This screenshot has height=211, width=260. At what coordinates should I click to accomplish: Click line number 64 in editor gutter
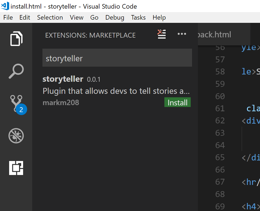220,145
